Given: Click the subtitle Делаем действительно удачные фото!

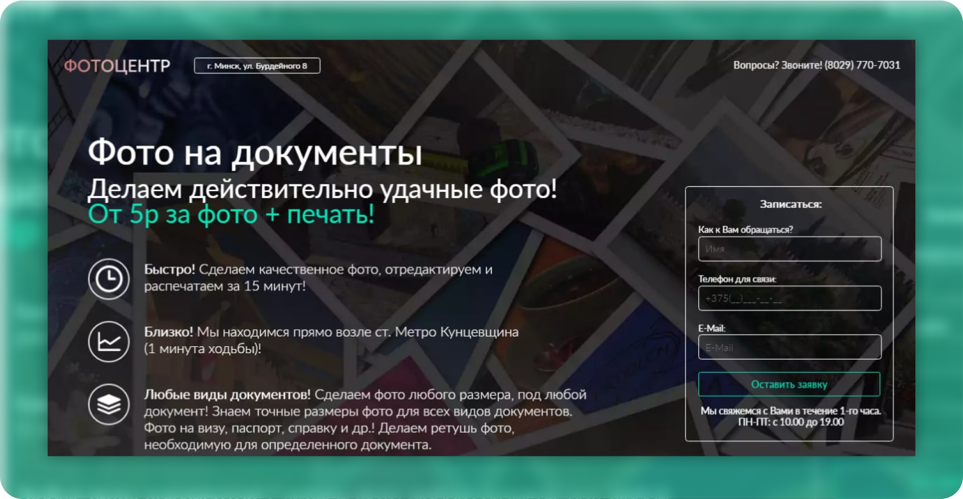Looking at the screenshot, I should click(x=323, y=189).
